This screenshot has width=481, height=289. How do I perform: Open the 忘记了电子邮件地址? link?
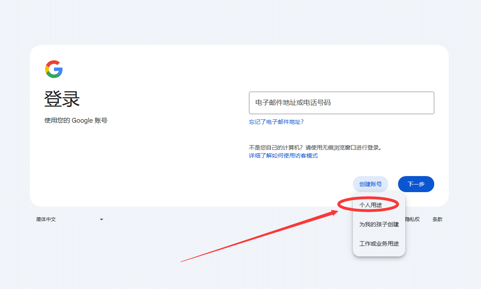276,122
